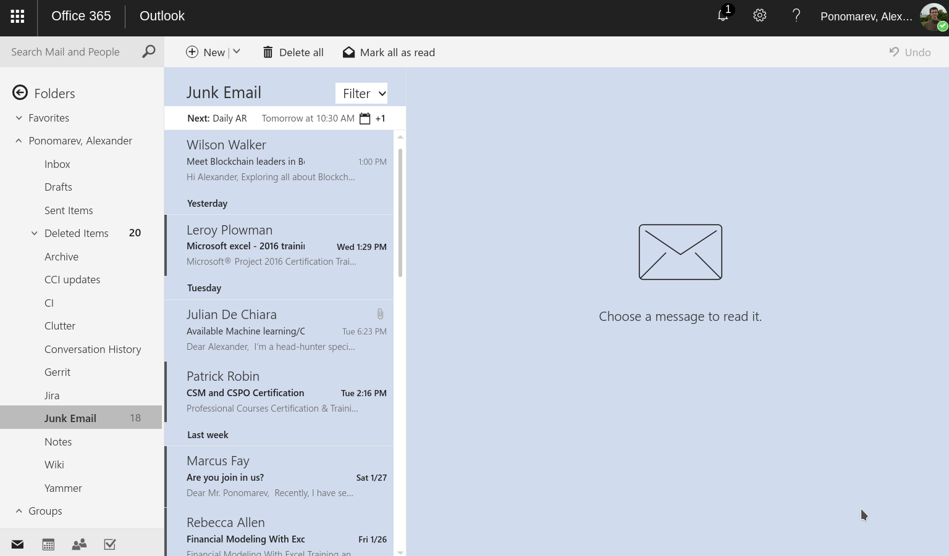
Task: Click the search magnifier icon
Action: pos(148,52)
